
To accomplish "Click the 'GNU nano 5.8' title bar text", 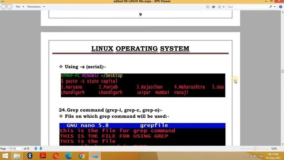I will click(x=88, y=125).
